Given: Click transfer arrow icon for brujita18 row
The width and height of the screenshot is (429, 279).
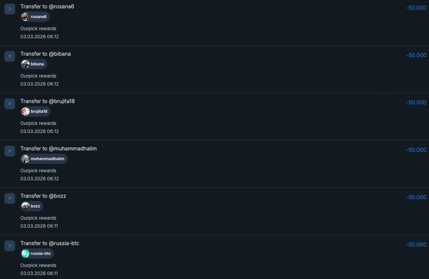Looking at the screenshot, I should coord(9,104).
